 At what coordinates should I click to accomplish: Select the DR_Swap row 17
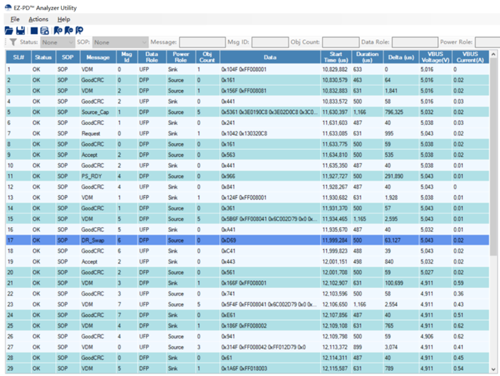[247, 240]
